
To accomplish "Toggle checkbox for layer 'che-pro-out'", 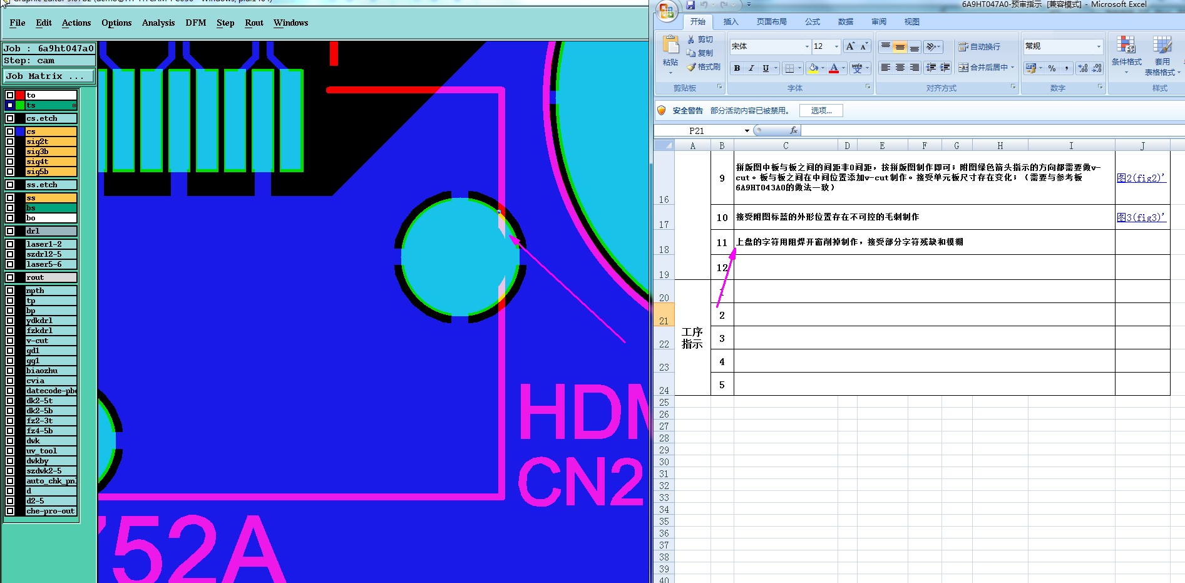I will tap(10, 511).
